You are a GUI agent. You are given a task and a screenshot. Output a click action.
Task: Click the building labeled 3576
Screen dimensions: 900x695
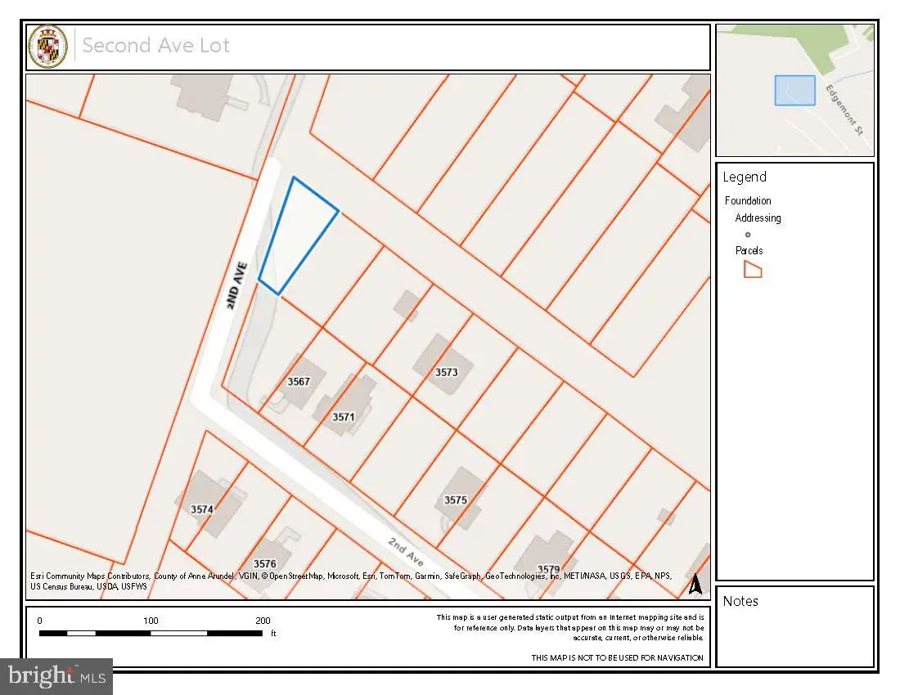268,558
